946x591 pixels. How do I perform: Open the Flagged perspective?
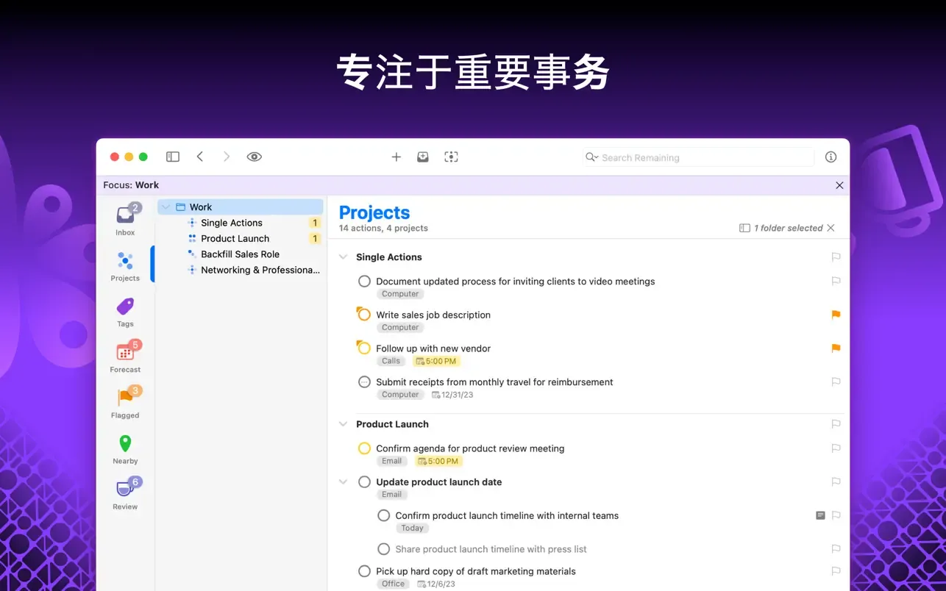tap(125, 403)
